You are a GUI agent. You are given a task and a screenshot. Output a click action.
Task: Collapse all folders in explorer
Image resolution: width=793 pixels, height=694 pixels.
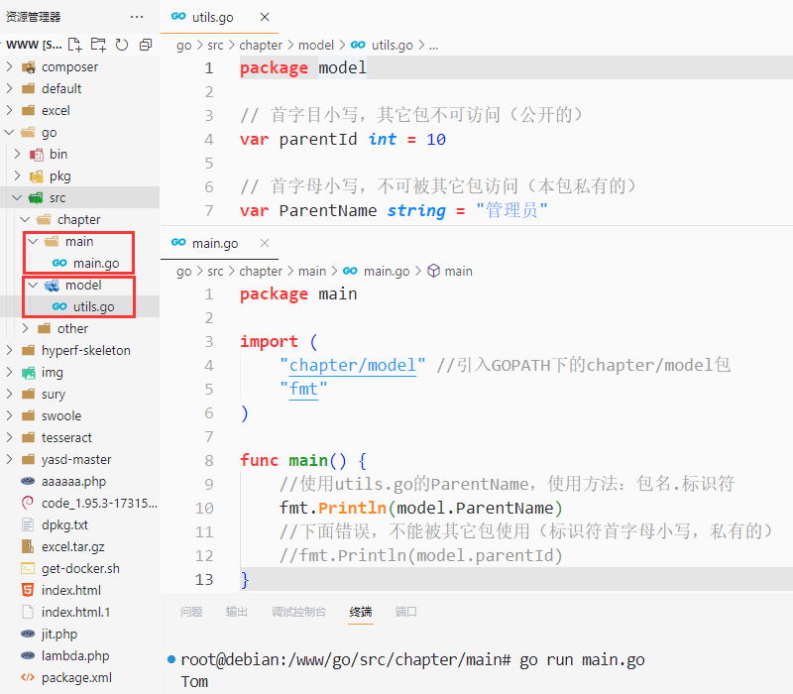pyautogui.click(x=146, y=45)
